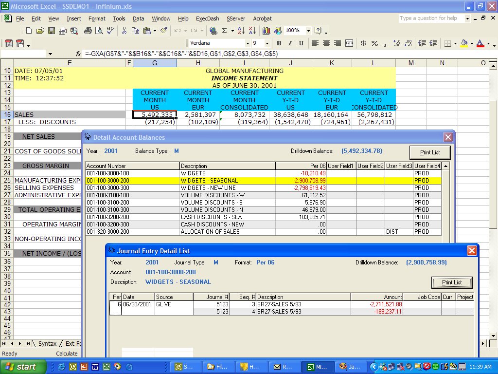This screenshot has height=374, width=498.
Task: Open the font size 9 dropdown
Action: (x=267, y=43)
